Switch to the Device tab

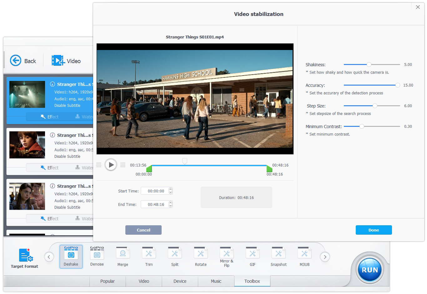pos(180,281)
